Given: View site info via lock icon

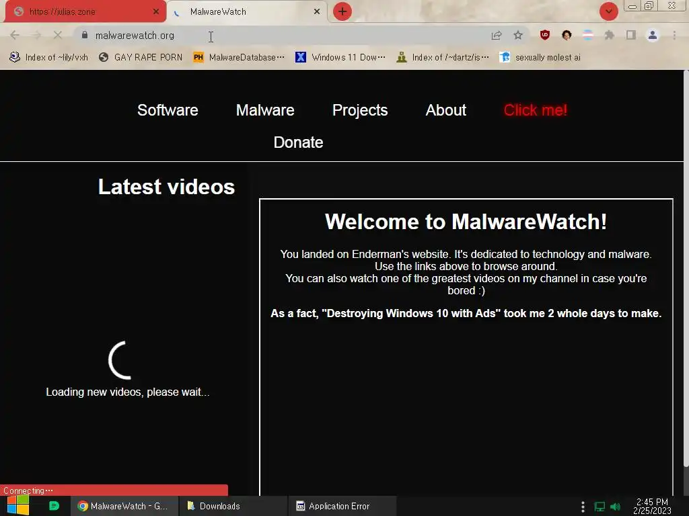Looking at the screenshot, I should (84, 35).
